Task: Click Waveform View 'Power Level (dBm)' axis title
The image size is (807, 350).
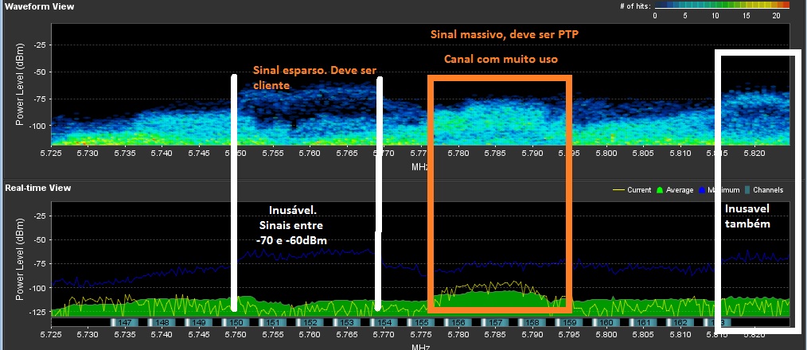Action: 20,85
